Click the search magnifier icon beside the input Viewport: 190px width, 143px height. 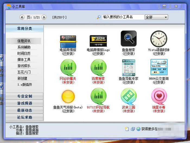click(x=99, y=17)
